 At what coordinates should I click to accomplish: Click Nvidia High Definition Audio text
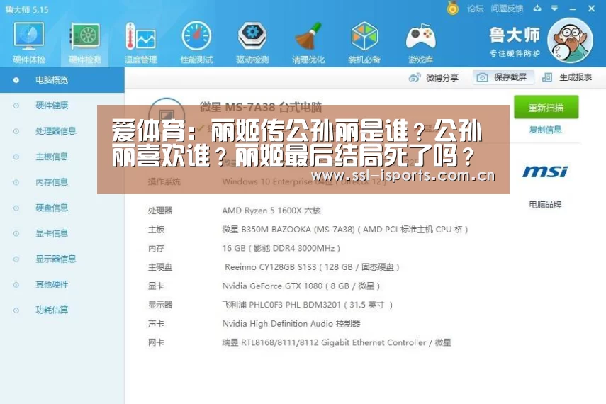click(x=291, y=324)
